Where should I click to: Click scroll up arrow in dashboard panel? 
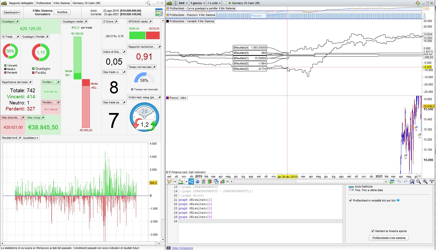(163, 21)
